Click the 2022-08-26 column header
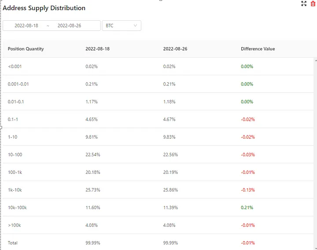The height and width of the screenshot is (250, 317). [x=175, y=49]
